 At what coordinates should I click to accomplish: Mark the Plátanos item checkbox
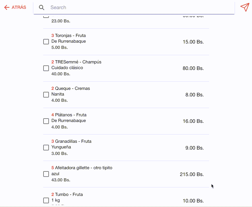pyautogui.click(x=46, y=121)
